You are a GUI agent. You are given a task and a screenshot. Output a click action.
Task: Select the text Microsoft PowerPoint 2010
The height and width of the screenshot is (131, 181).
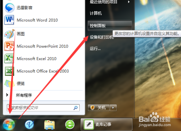[x=42, y=46]
